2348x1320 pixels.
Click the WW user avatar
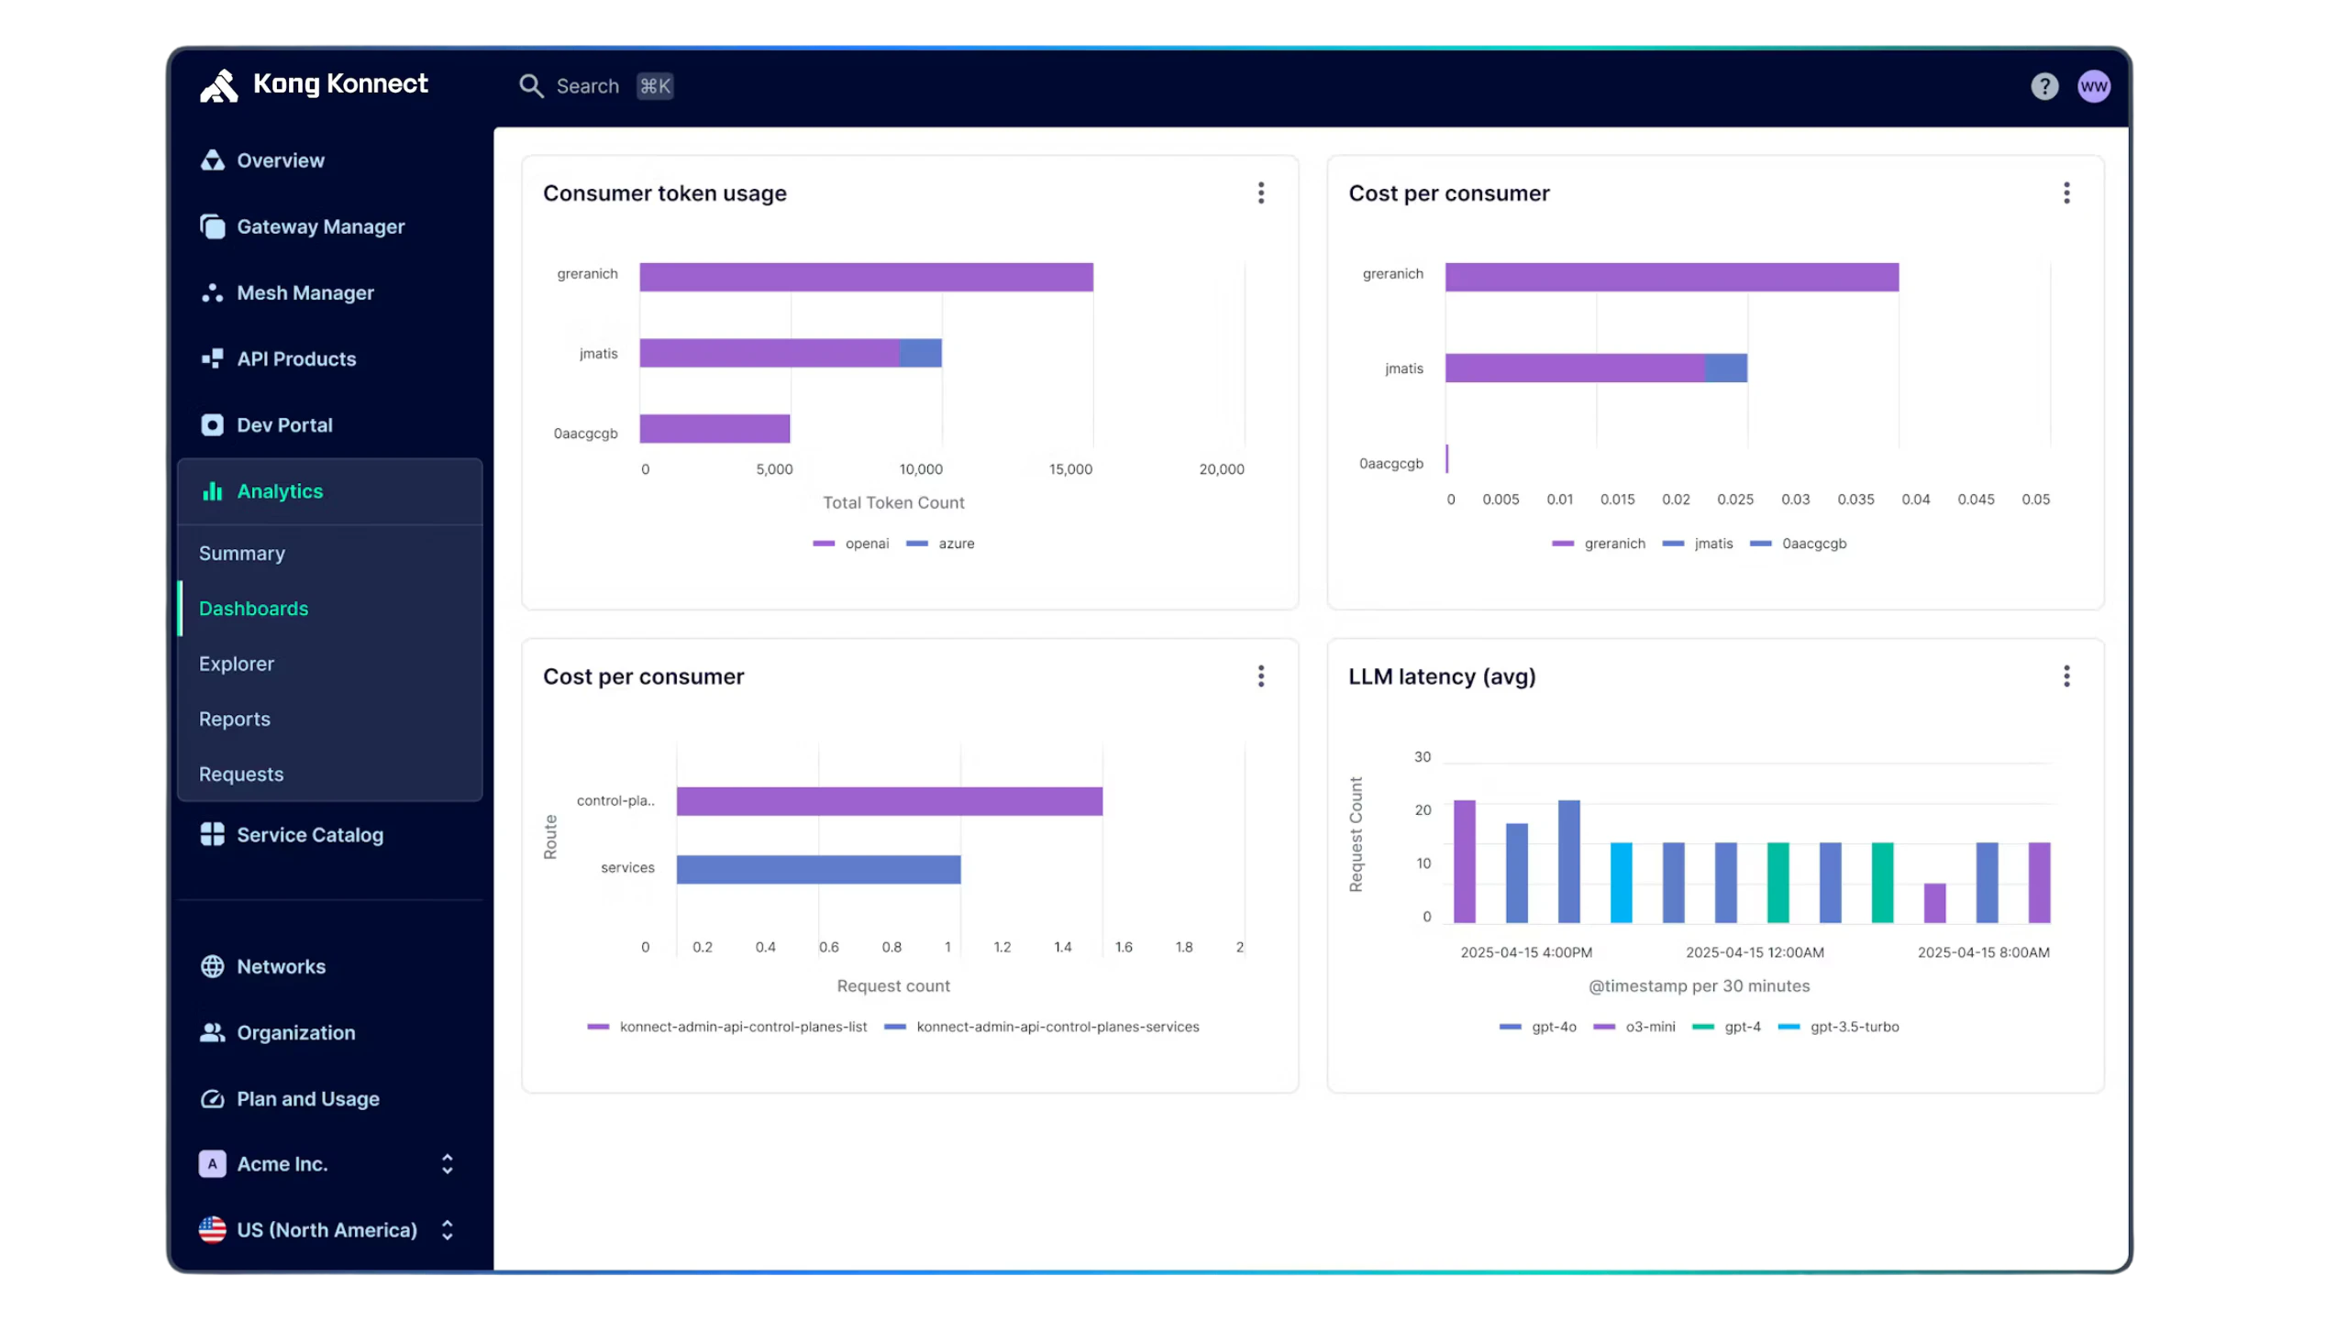tap(2094, 86)
